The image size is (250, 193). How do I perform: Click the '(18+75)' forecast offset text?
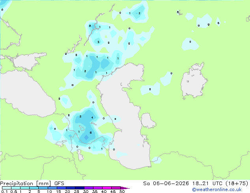pos(237,184)
